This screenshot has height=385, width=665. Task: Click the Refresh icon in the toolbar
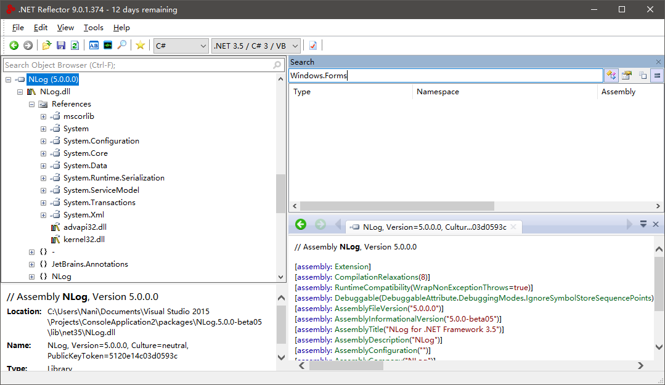tap(75, 46)
